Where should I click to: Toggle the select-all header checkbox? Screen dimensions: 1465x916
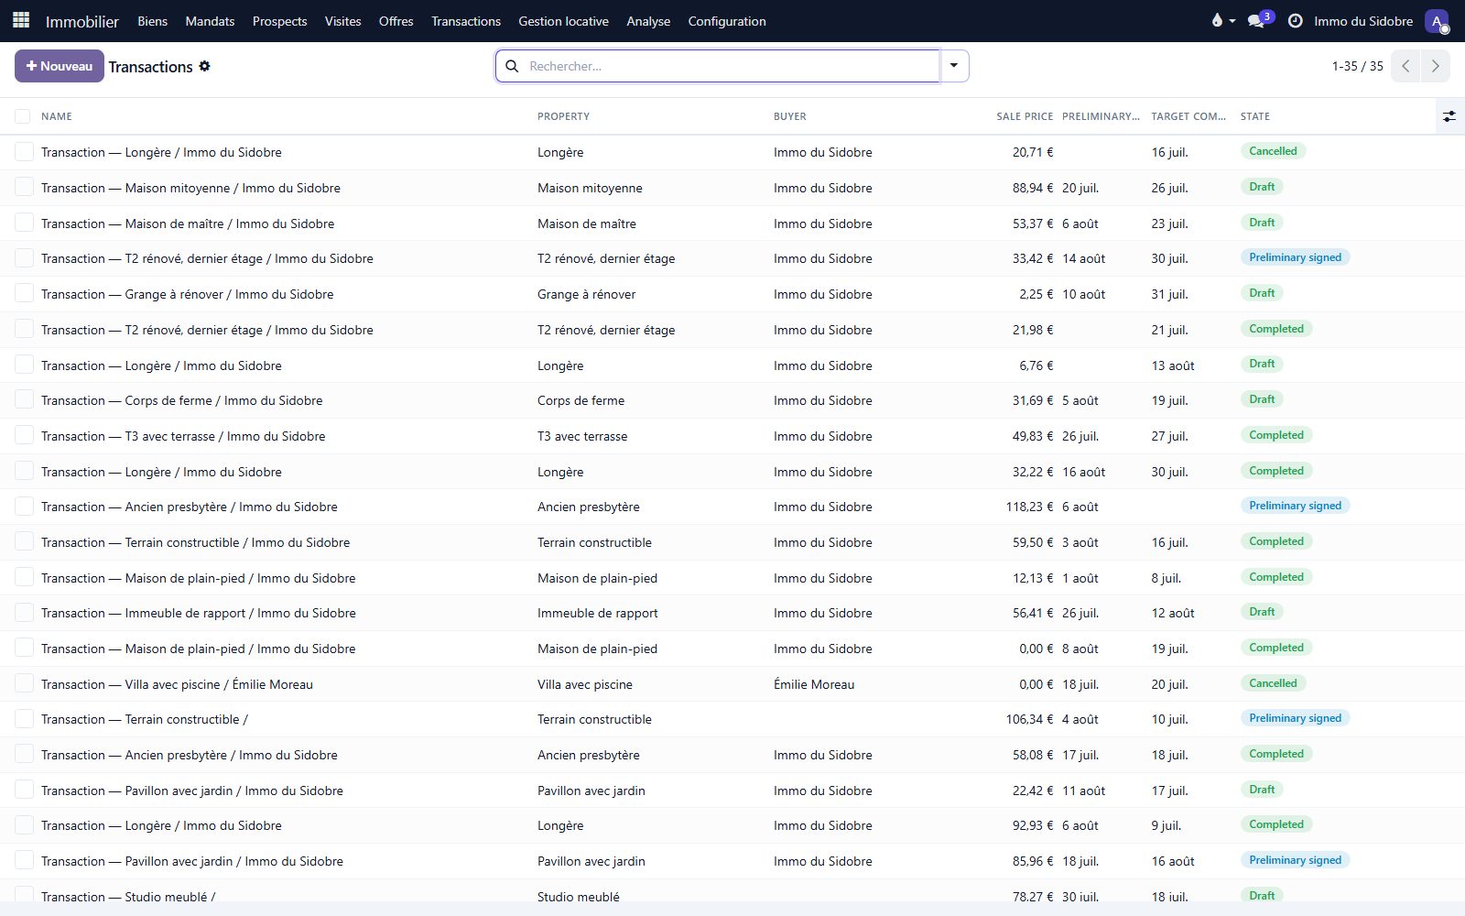click(x=23, y=116)
